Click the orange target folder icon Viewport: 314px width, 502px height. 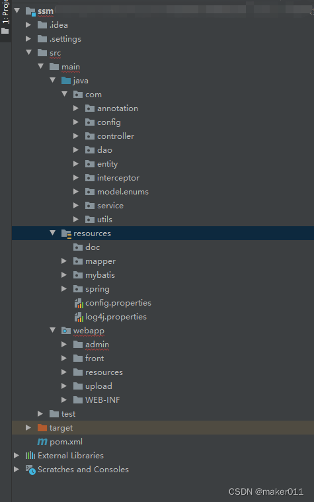click(42, 427)
